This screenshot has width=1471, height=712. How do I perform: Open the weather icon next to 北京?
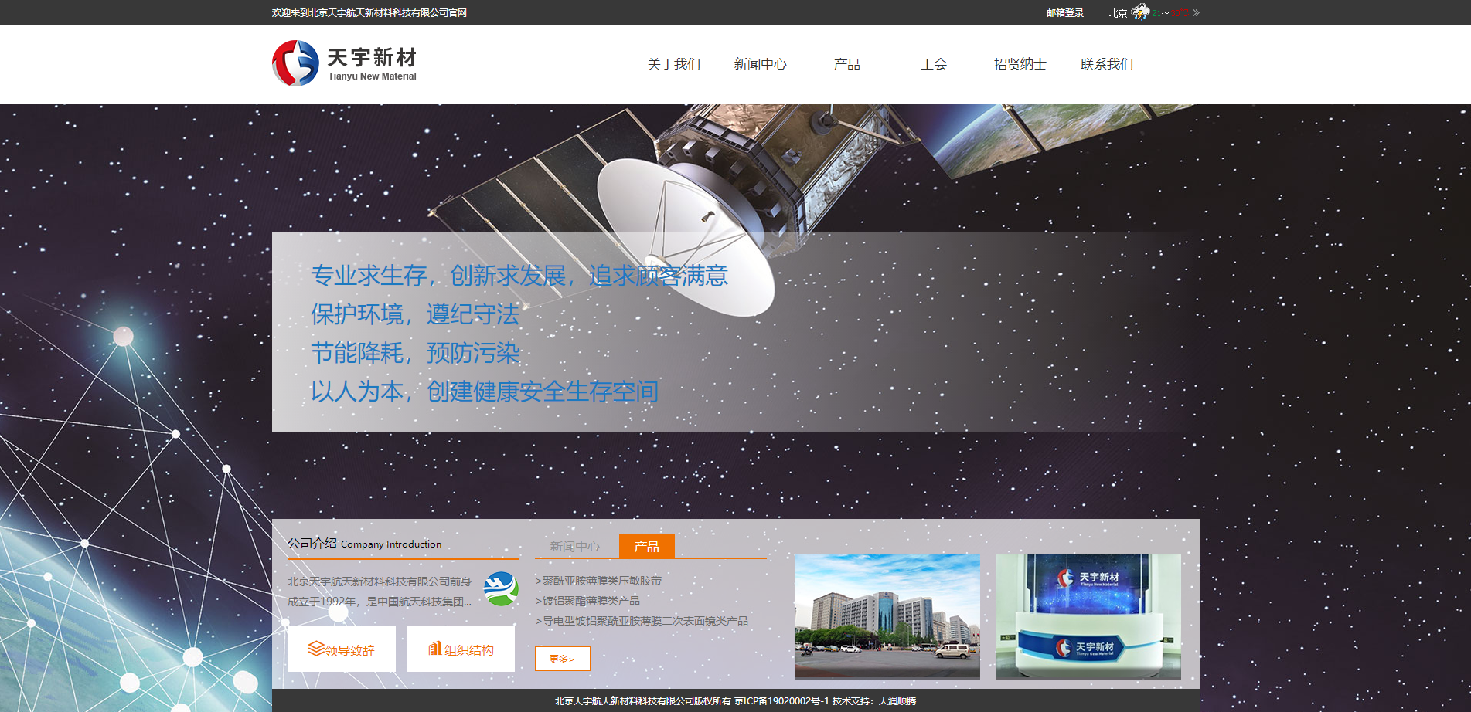(x=1141, y=12)
